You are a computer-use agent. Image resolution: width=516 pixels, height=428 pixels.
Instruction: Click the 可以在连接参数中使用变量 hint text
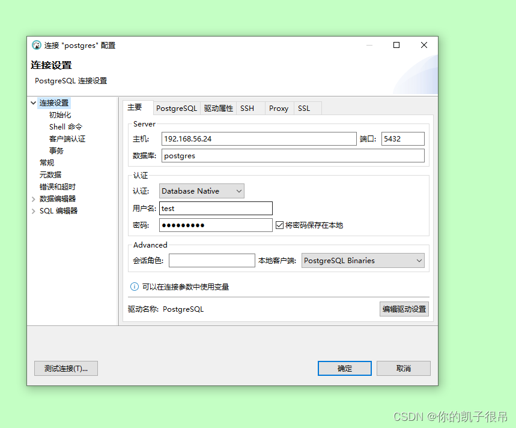coord(186,287)
